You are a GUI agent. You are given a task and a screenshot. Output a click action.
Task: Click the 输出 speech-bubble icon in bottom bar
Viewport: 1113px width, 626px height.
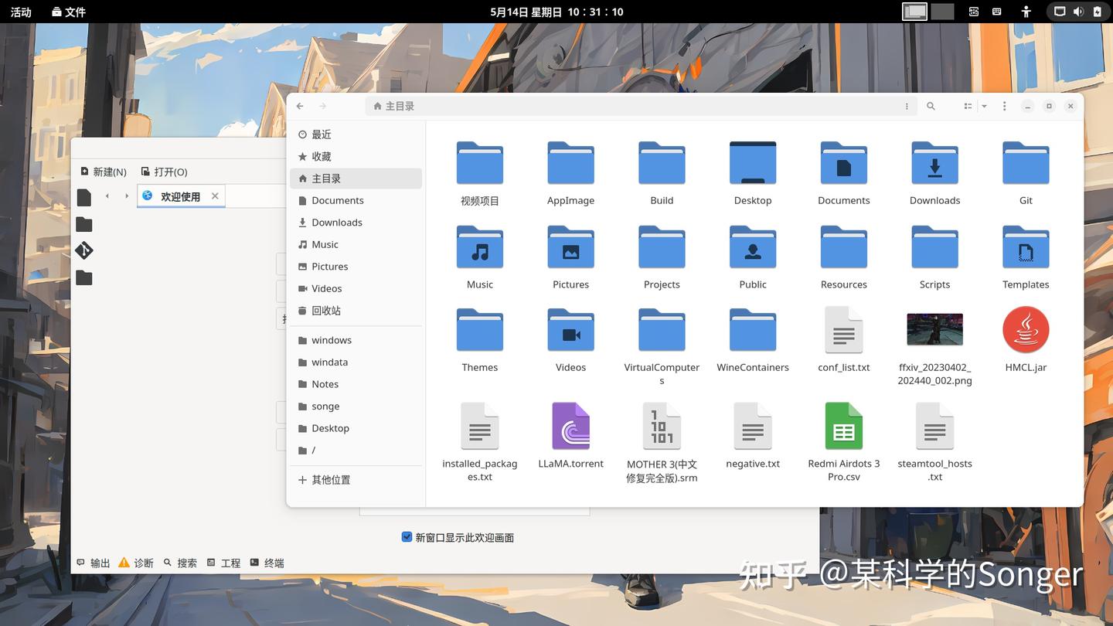(80, 563)
